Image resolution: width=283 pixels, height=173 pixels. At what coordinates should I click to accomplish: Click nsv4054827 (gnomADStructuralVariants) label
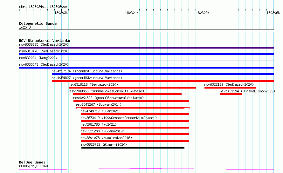[x=87, y=78]
